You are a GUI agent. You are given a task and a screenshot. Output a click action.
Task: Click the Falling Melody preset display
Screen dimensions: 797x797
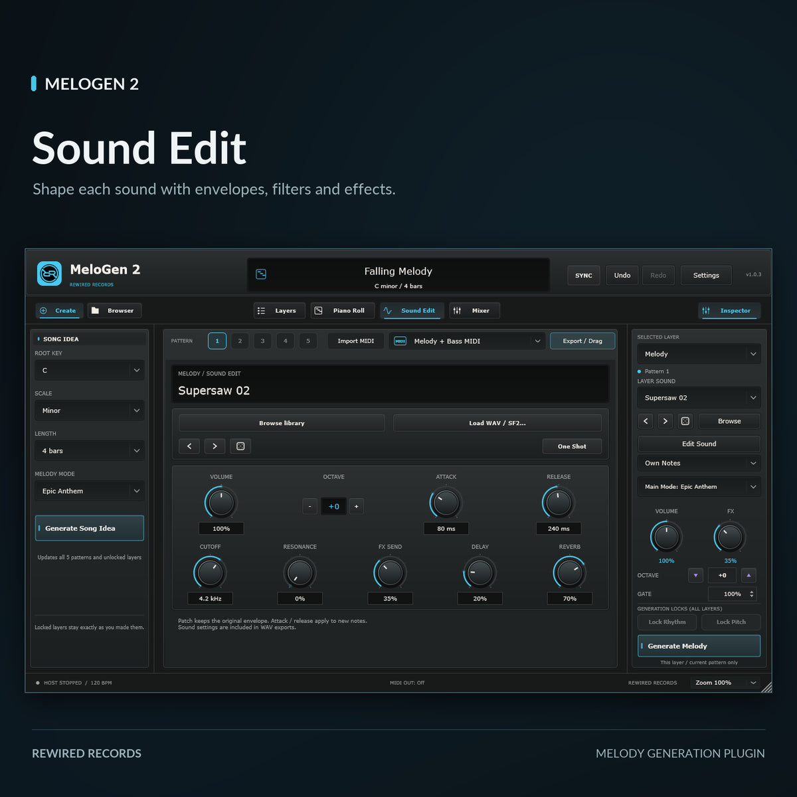point(398,276)
